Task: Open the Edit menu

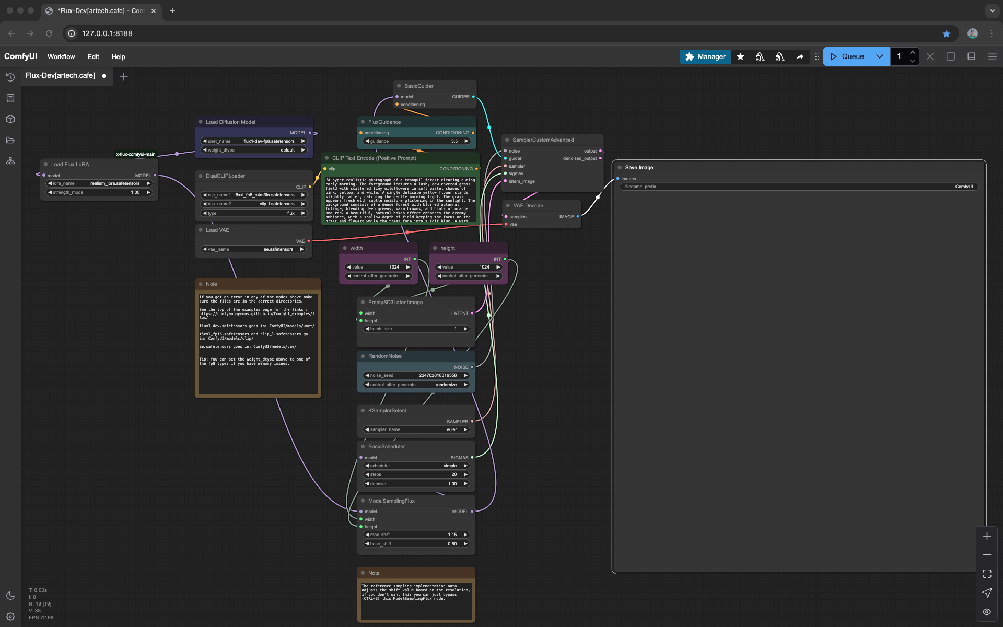Action: [x=93, y=56]
